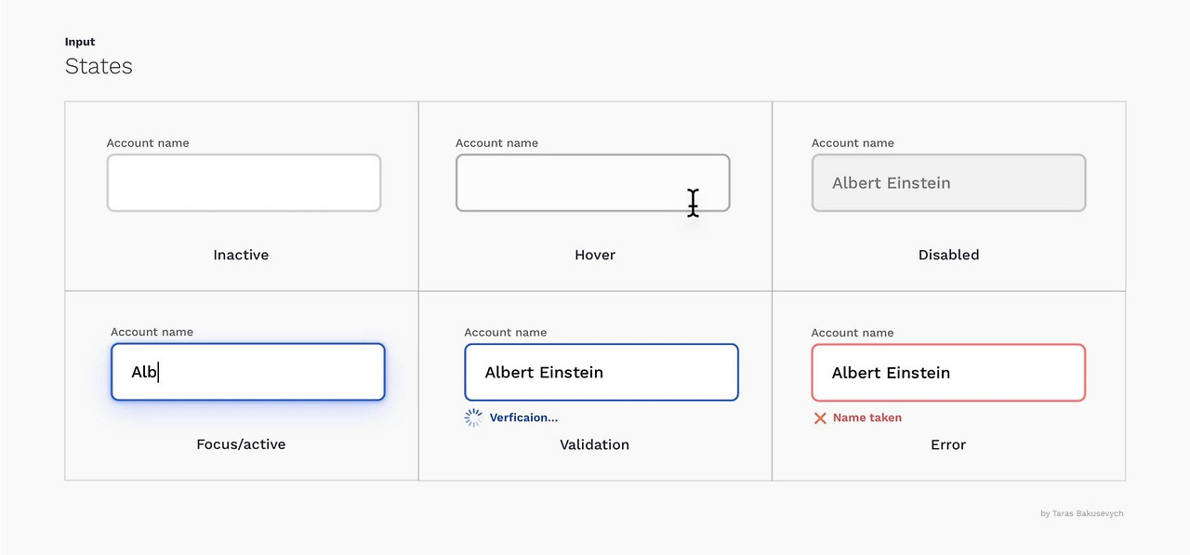Click the States page heading

coord(99,66)
